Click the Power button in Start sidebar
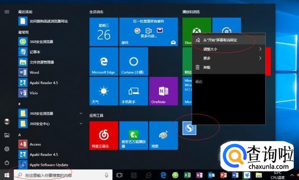Image resolution: width=299 pixels, height=180 pixels. pyautogui.click(x=7, y=163)
